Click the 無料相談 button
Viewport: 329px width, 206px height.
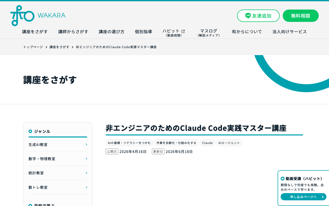[301, 16]
